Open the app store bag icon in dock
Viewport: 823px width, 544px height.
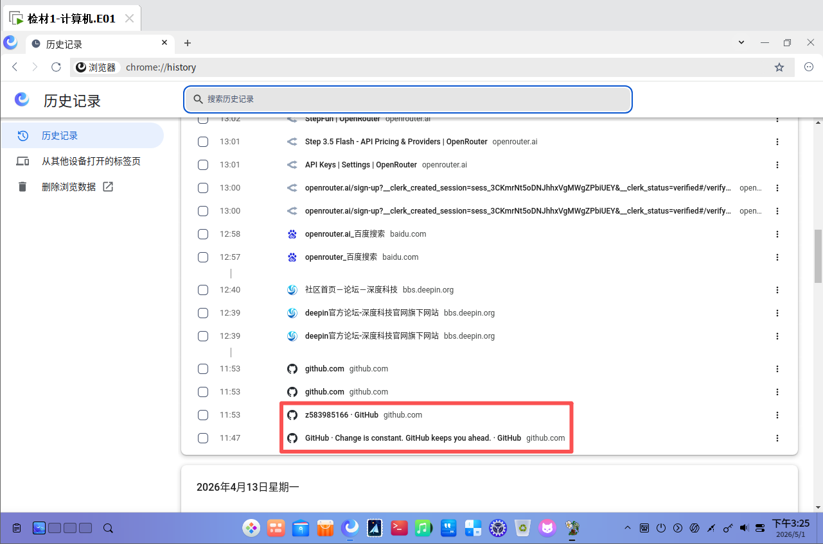pyautogui.click(x=326, y=528)
